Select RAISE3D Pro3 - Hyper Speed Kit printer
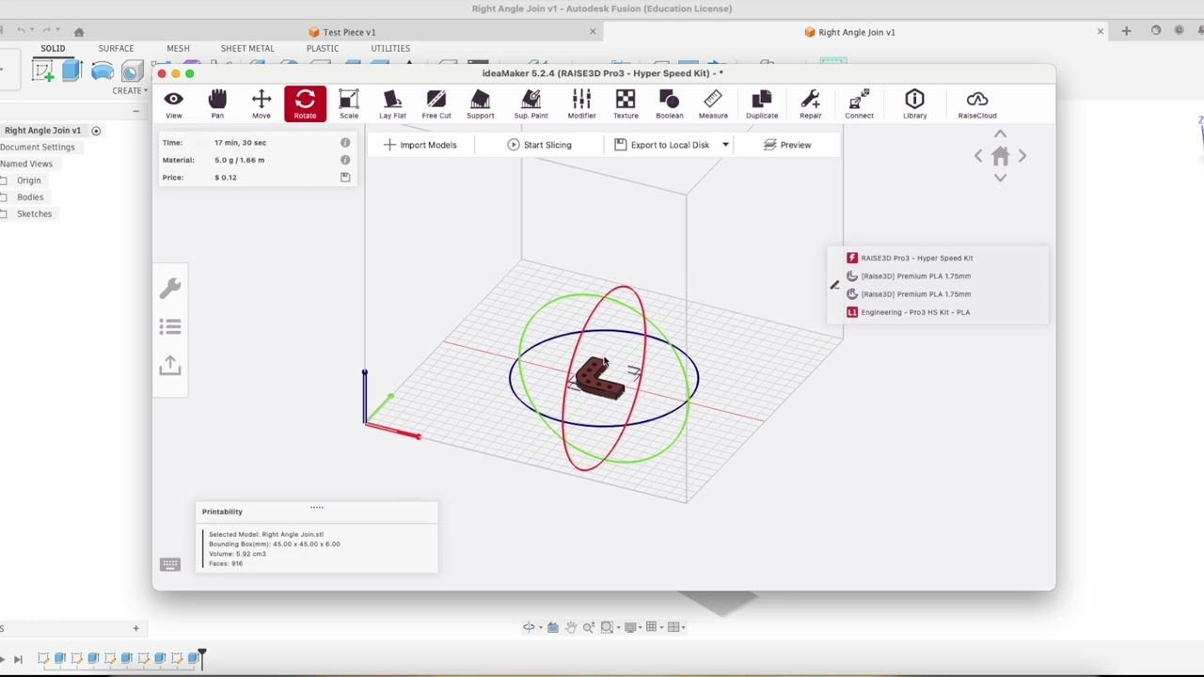The height and width of the screenshot is (677, 1204). click(910, 258)
